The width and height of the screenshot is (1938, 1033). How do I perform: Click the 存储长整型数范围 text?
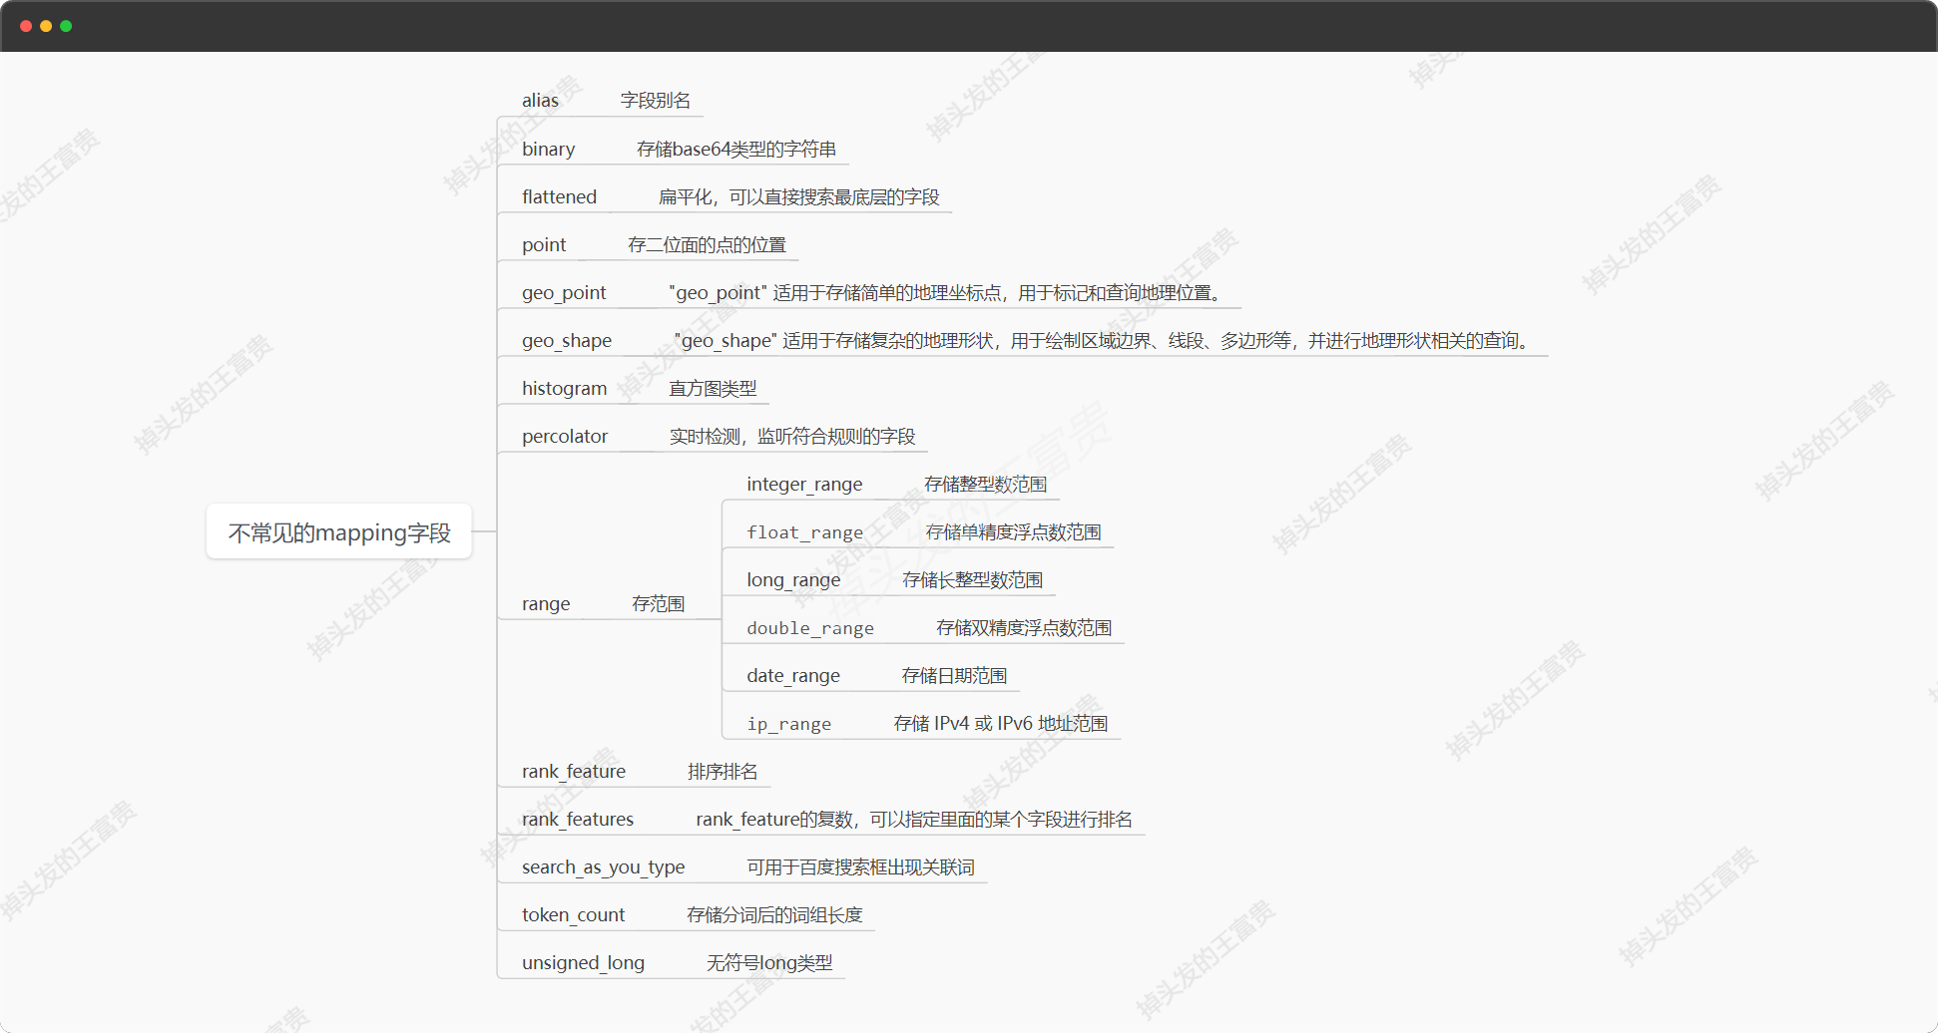973,579
